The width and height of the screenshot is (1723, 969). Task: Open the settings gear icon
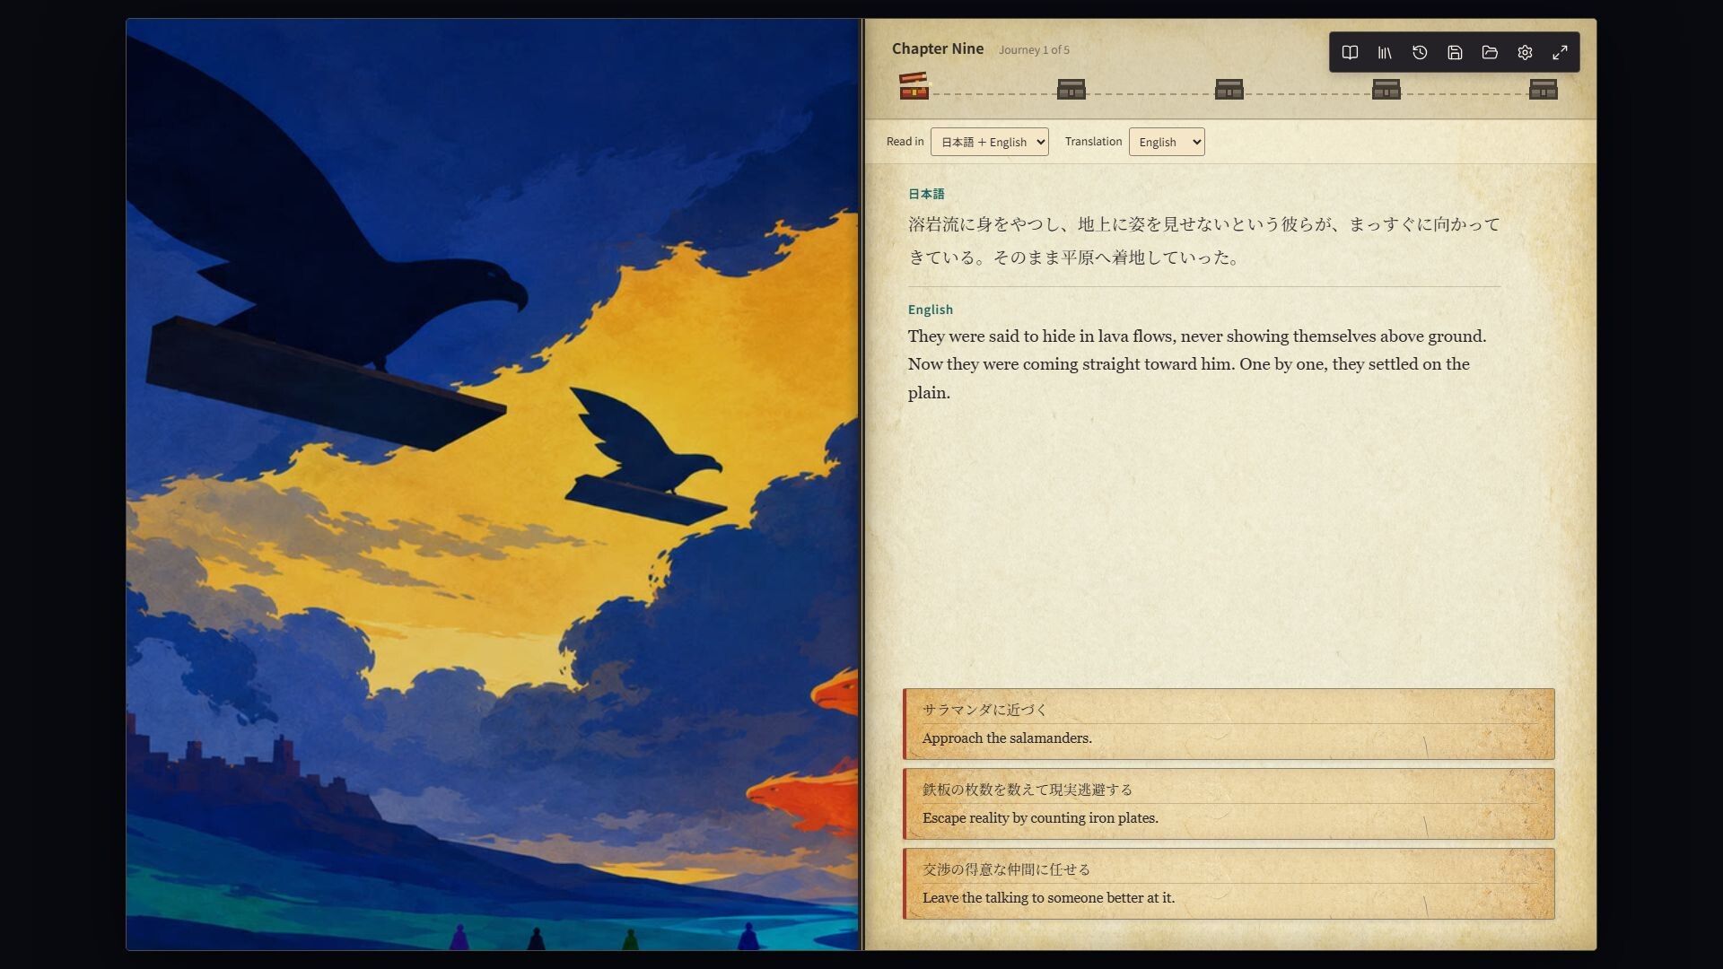pyautogui.click(x=1525, y=53)
